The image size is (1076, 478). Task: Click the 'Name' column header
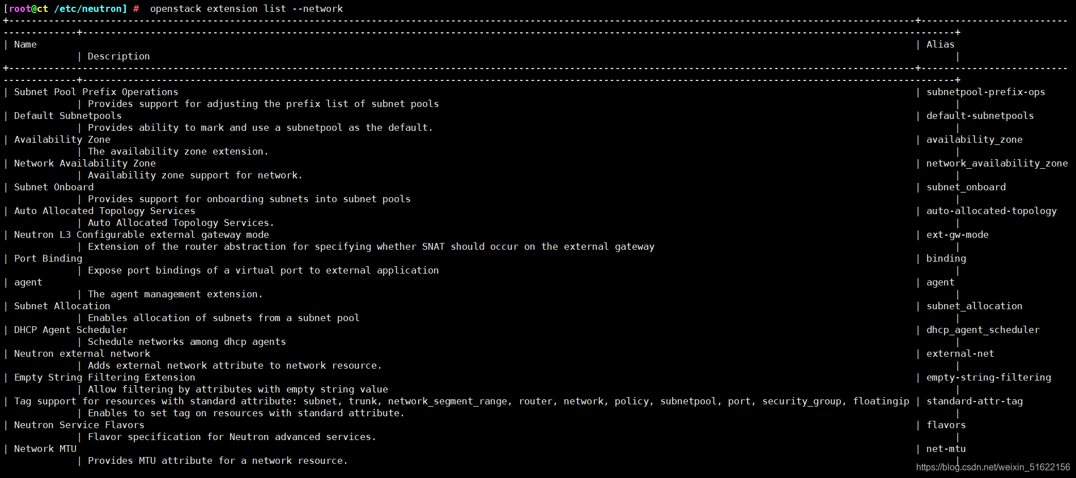[25, 45]
